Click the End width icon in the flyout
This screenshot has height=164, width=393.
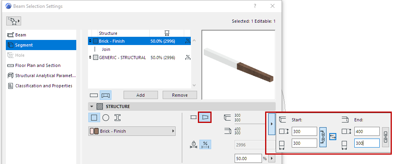coord(344,145)
